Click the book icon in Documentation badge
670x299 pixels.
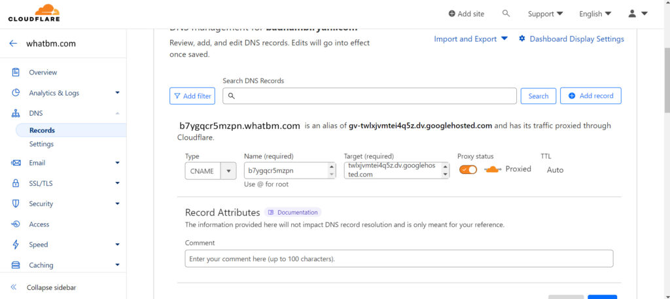[x=271, y=212]
